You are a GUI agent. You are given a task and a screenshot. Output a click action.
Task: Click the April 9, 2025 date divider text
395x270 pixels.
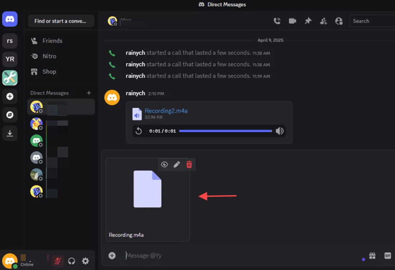(270, 40)
